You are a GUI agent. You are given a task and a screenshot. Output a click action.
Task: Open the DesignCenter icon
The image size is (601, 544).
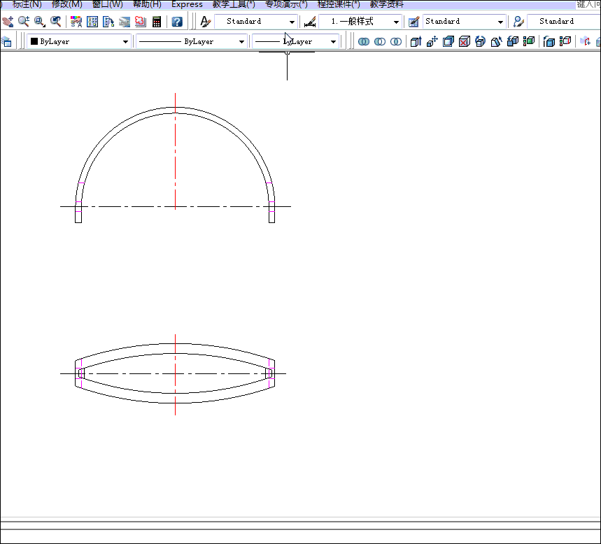[x=92, y=22]
